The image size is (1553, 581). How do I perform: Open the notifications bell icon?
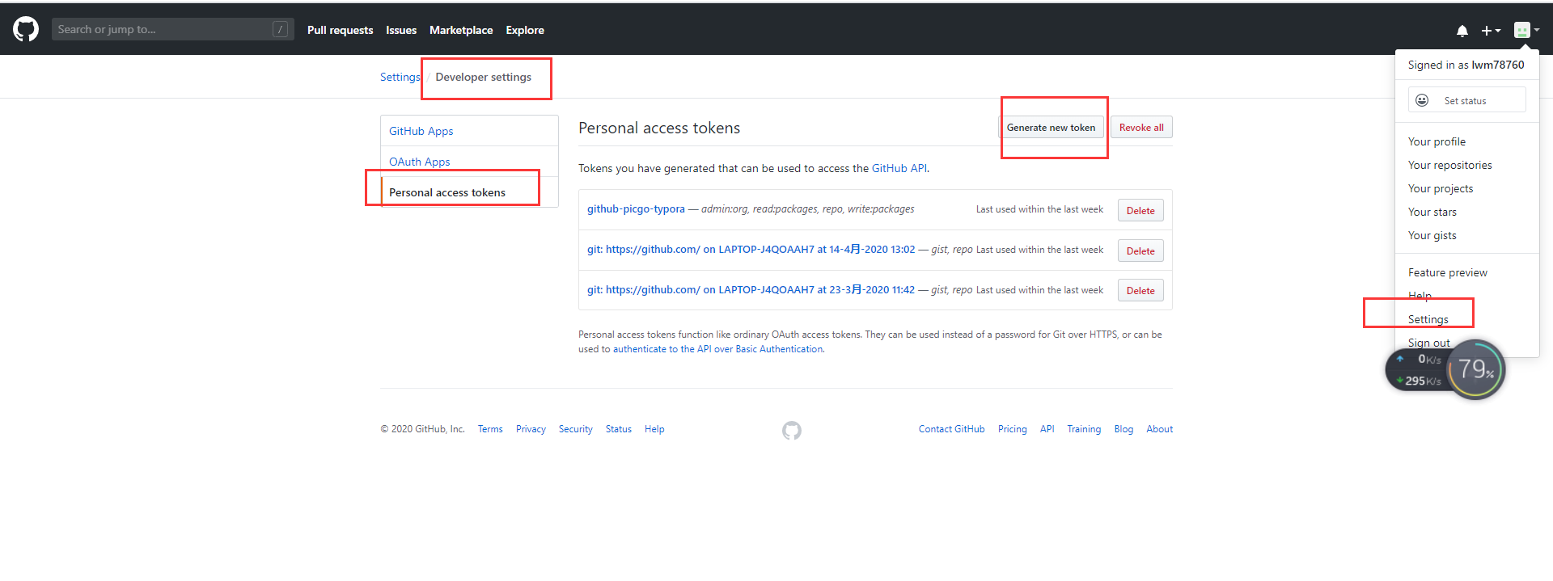[1462, 31]
